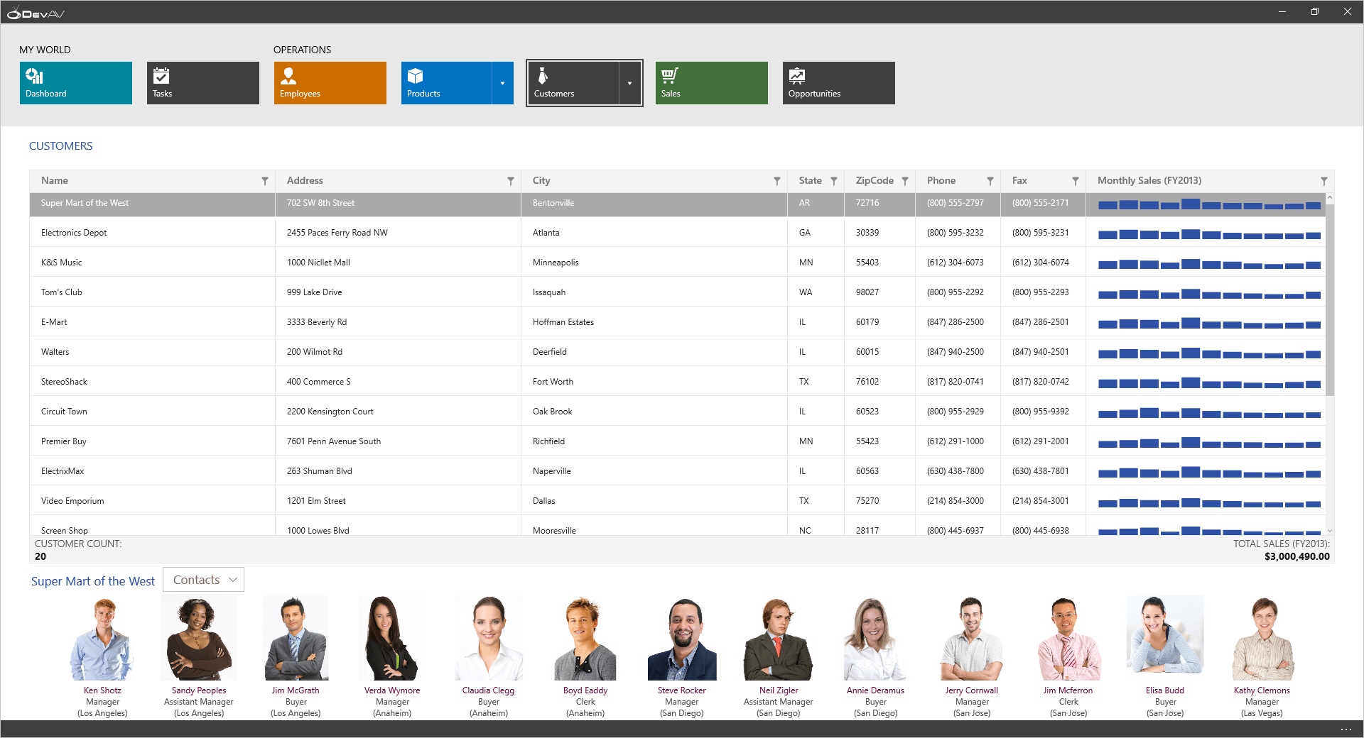Open the Tasks tile
Viewport: 1364px width, 738px height.
pyautogui.click(x=203, y=83)
